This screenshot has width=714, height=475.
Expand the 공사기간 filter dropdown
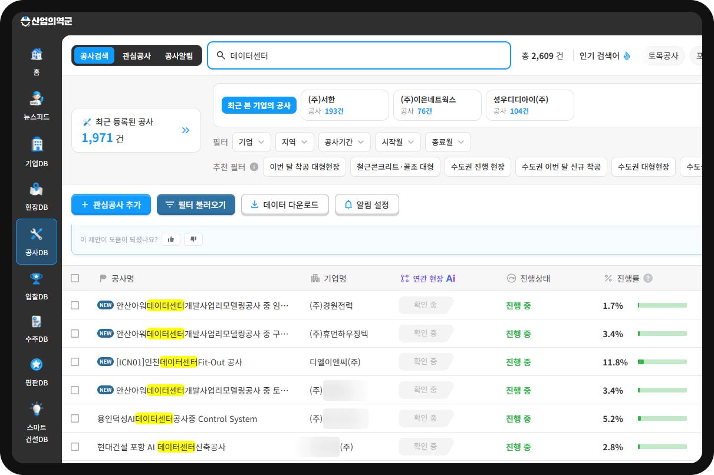pos(344,142)
